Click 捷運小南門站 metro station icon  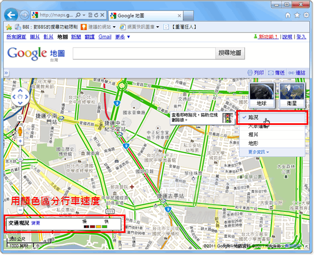coord(61,119)
